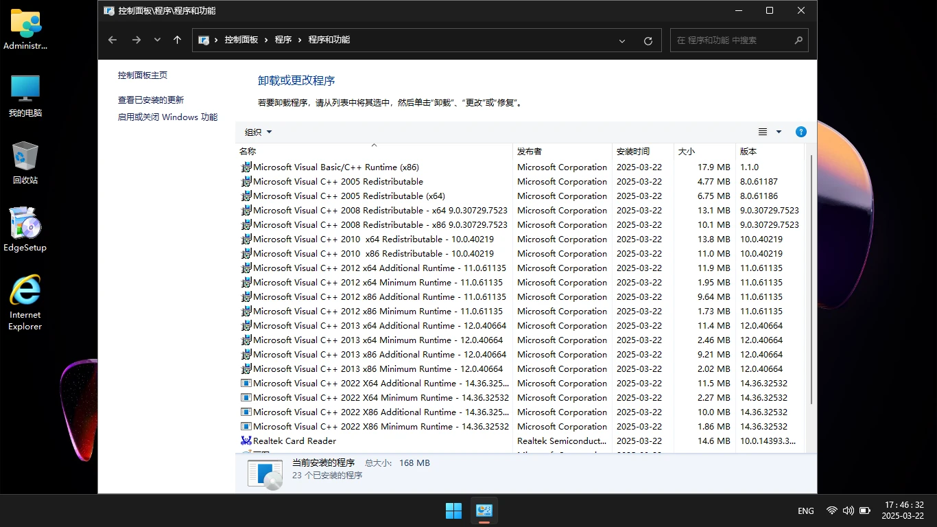
Task: Sort by 版本 column header
Action: click(x=770, y=152)
